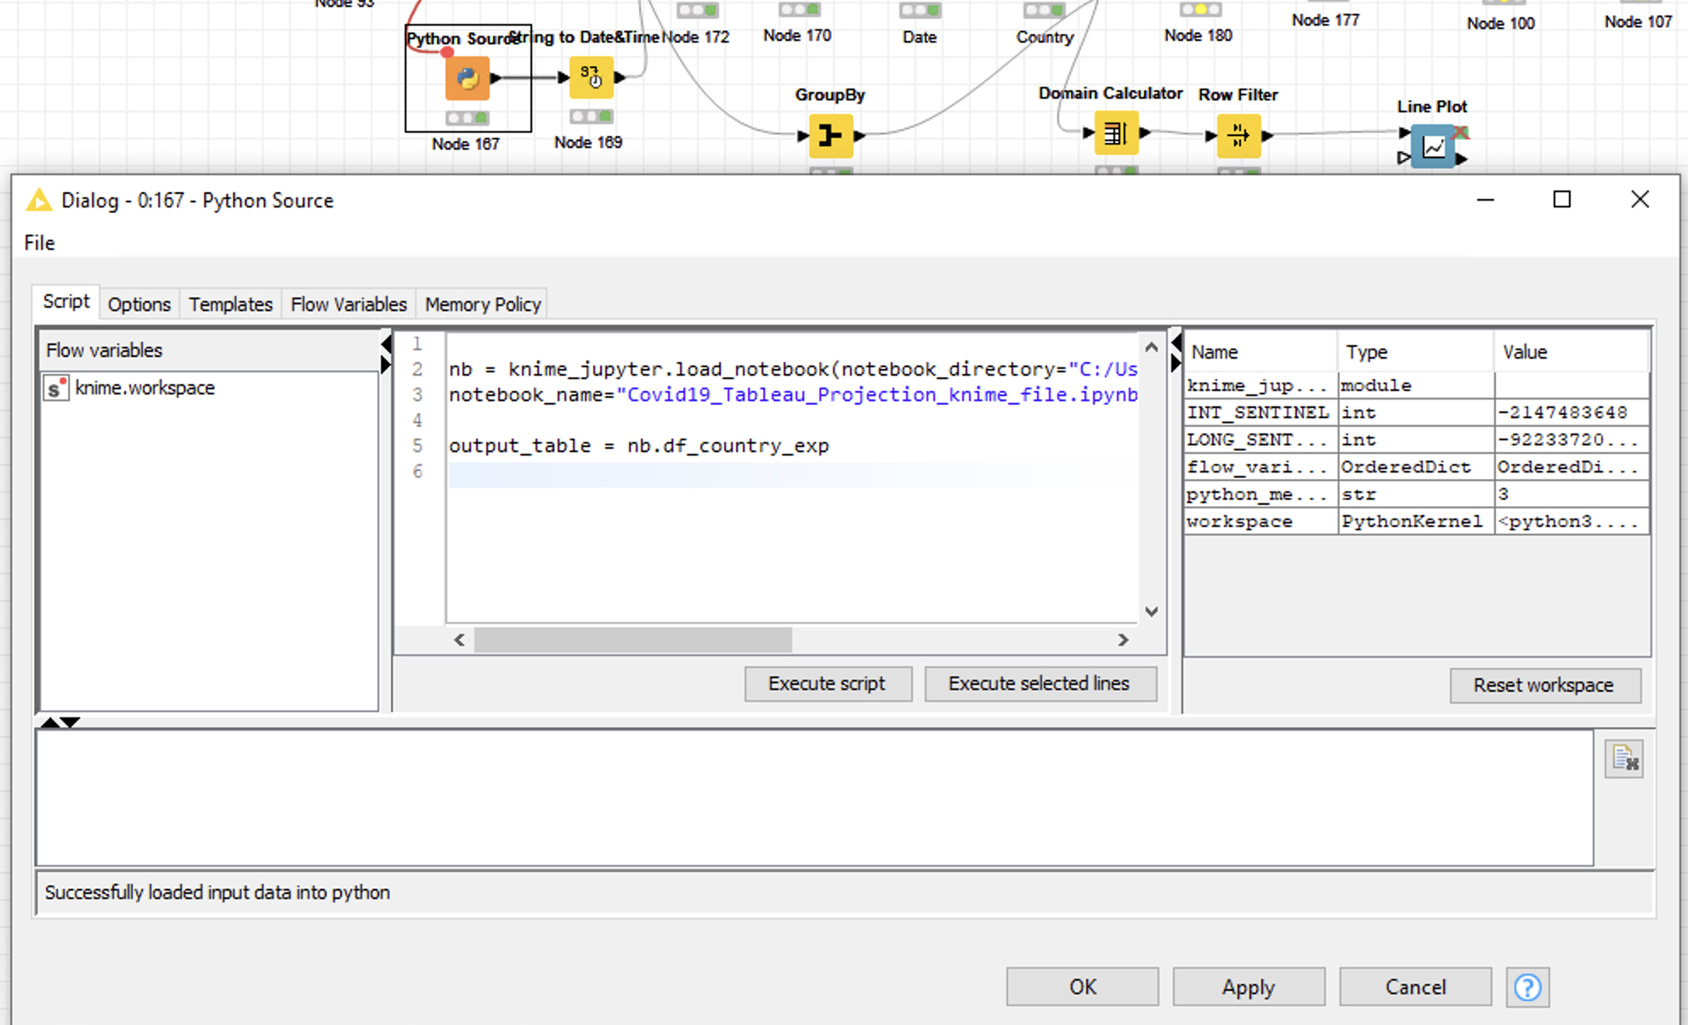Switch to the Options tab

[x=139, y=304]
